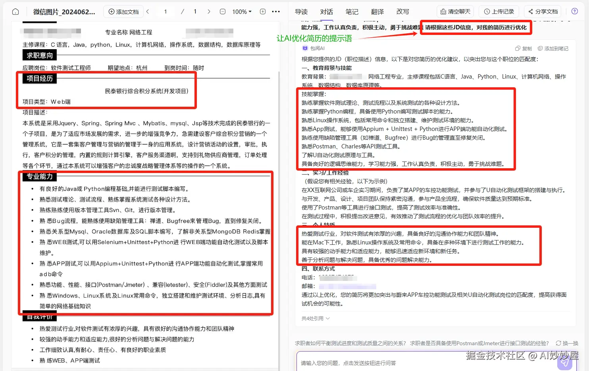Go to the home page icon
Viewport: 589px width, 371px height.
coord(15,12)
